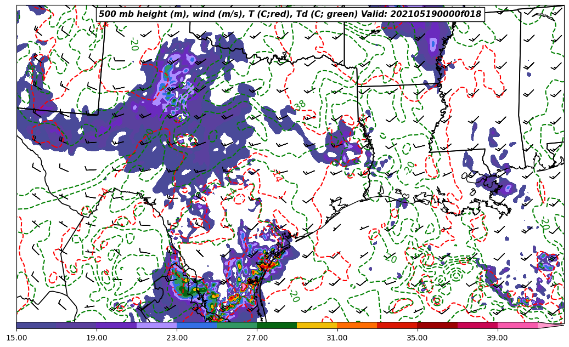The image size is (569, 347).
Task: Click the light lavender colorbar segment
Action: coord(156,325)
